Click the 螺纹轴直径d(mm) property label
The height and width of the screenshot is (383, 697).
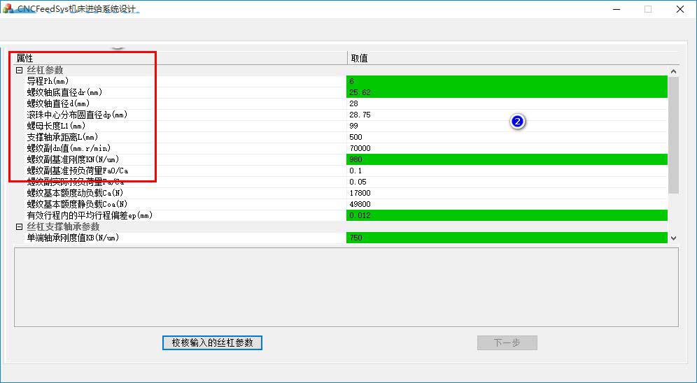pos(58,103)
